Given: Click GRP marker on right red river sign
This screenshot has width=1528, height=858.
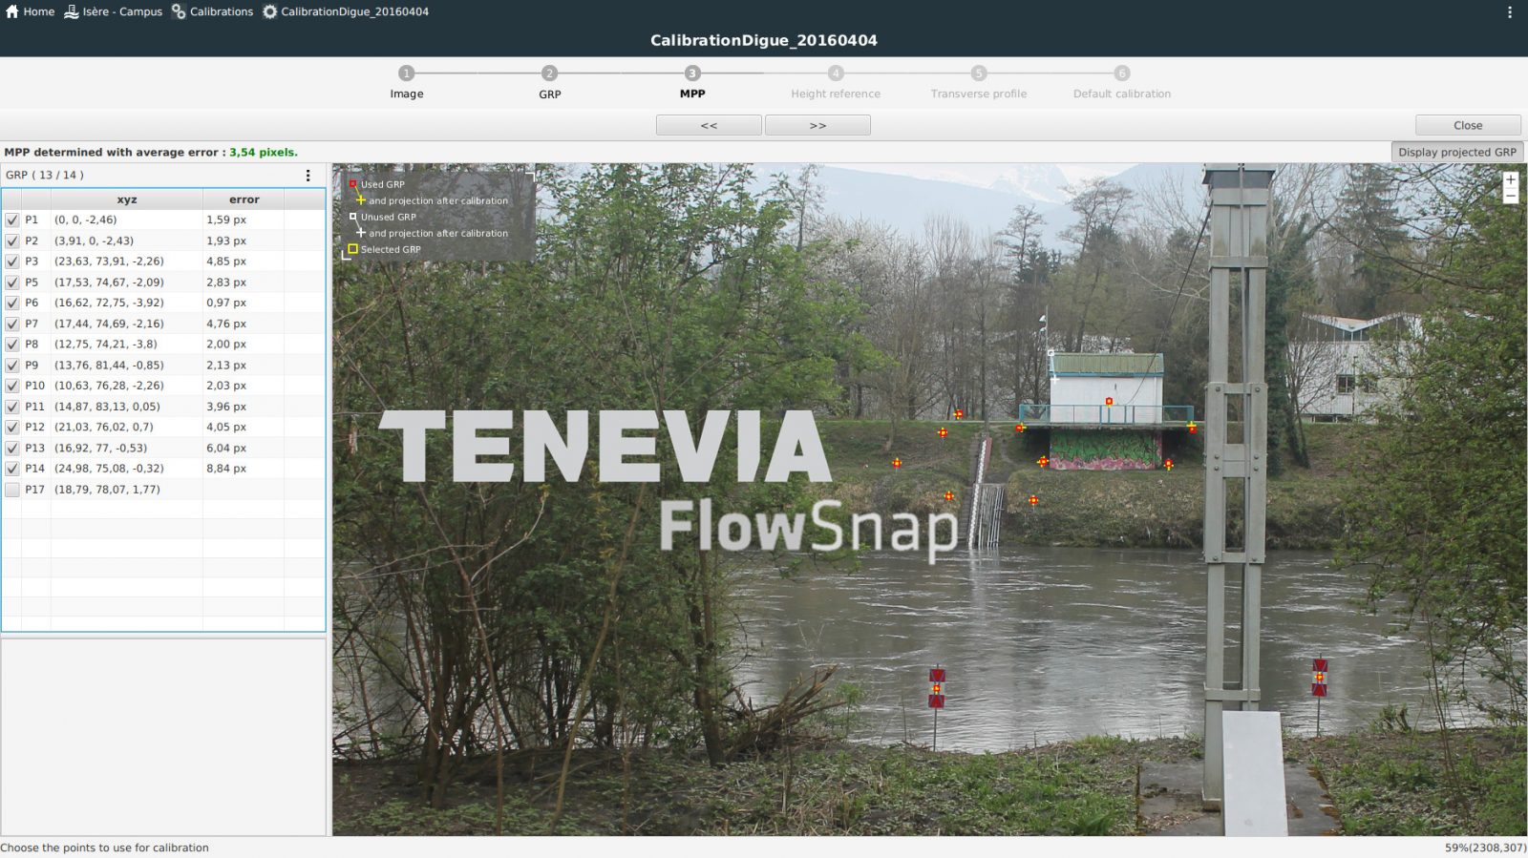Looking at the screenshot, I should [x=1319, y=677].
